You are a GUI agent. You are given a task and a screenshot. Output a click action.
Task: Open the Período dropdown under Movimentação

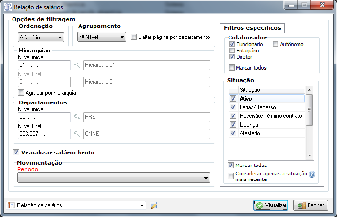coord(114,178)
